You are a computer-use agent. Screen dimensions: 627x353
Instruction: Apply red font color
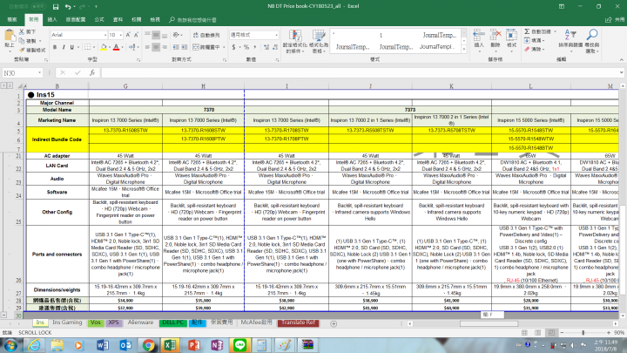116,47
